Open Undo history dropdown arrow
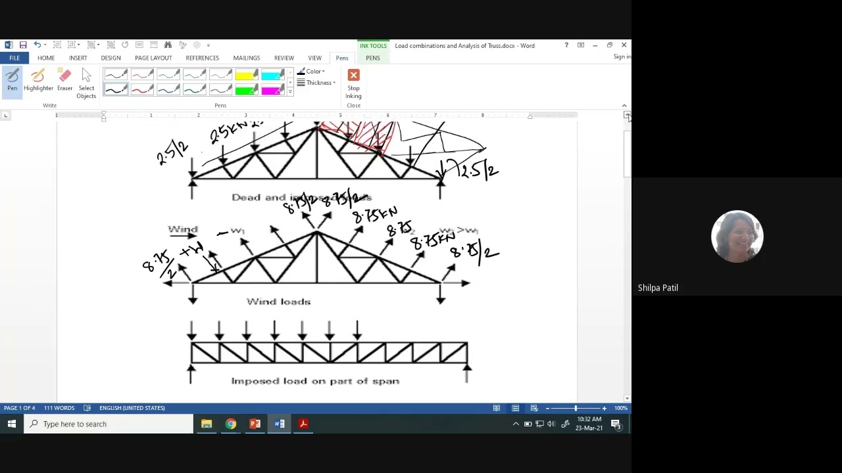 (46, 45)
